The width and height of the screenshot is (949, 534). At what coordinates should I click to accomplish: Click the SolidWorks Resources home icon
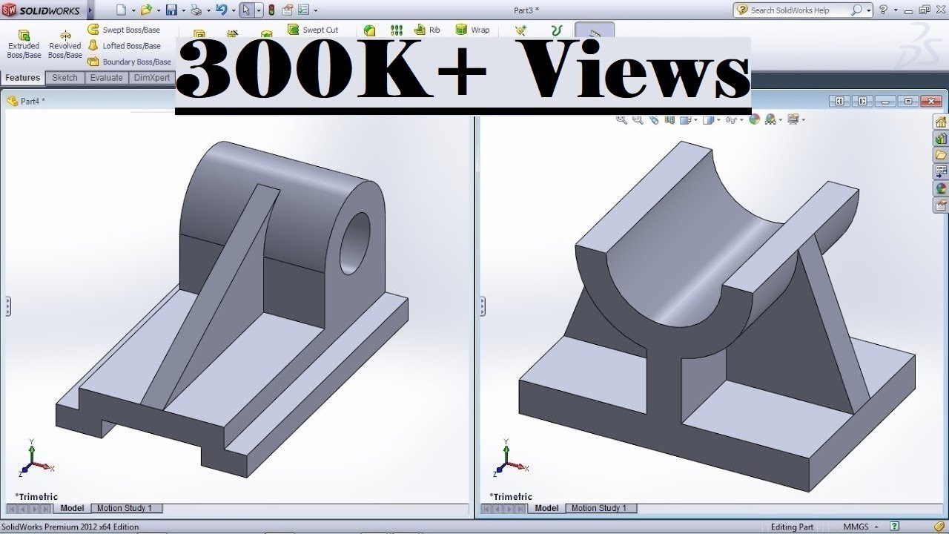click(942, 122)
